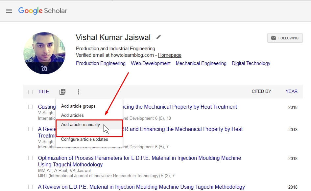Open the Optimization of Process Parameters article
The width and height of the screenshot is (311, 191).
pyautogui.click(x=139, y=161)
